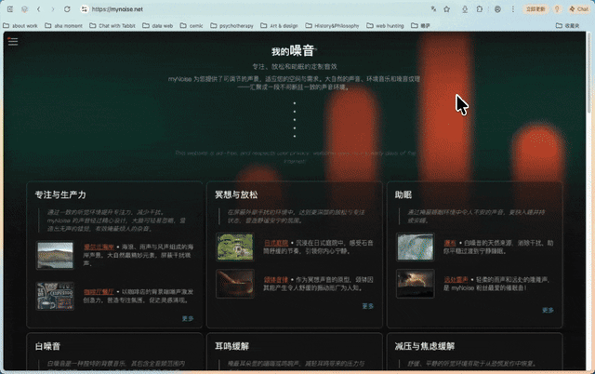Open the downloads icon in toolbar
595x374 pixels.
point(465,9)
